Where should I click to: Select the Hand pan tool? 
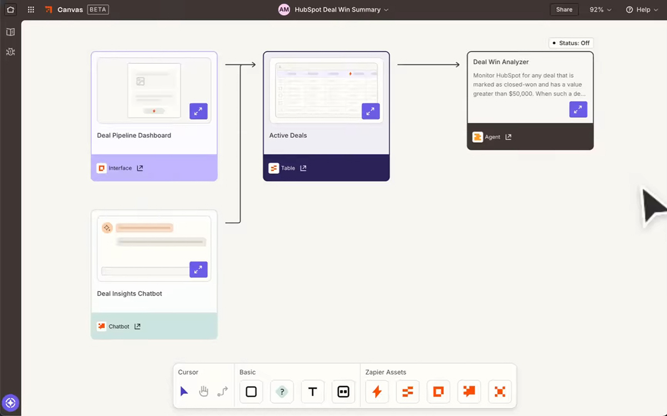pos(203,391)
